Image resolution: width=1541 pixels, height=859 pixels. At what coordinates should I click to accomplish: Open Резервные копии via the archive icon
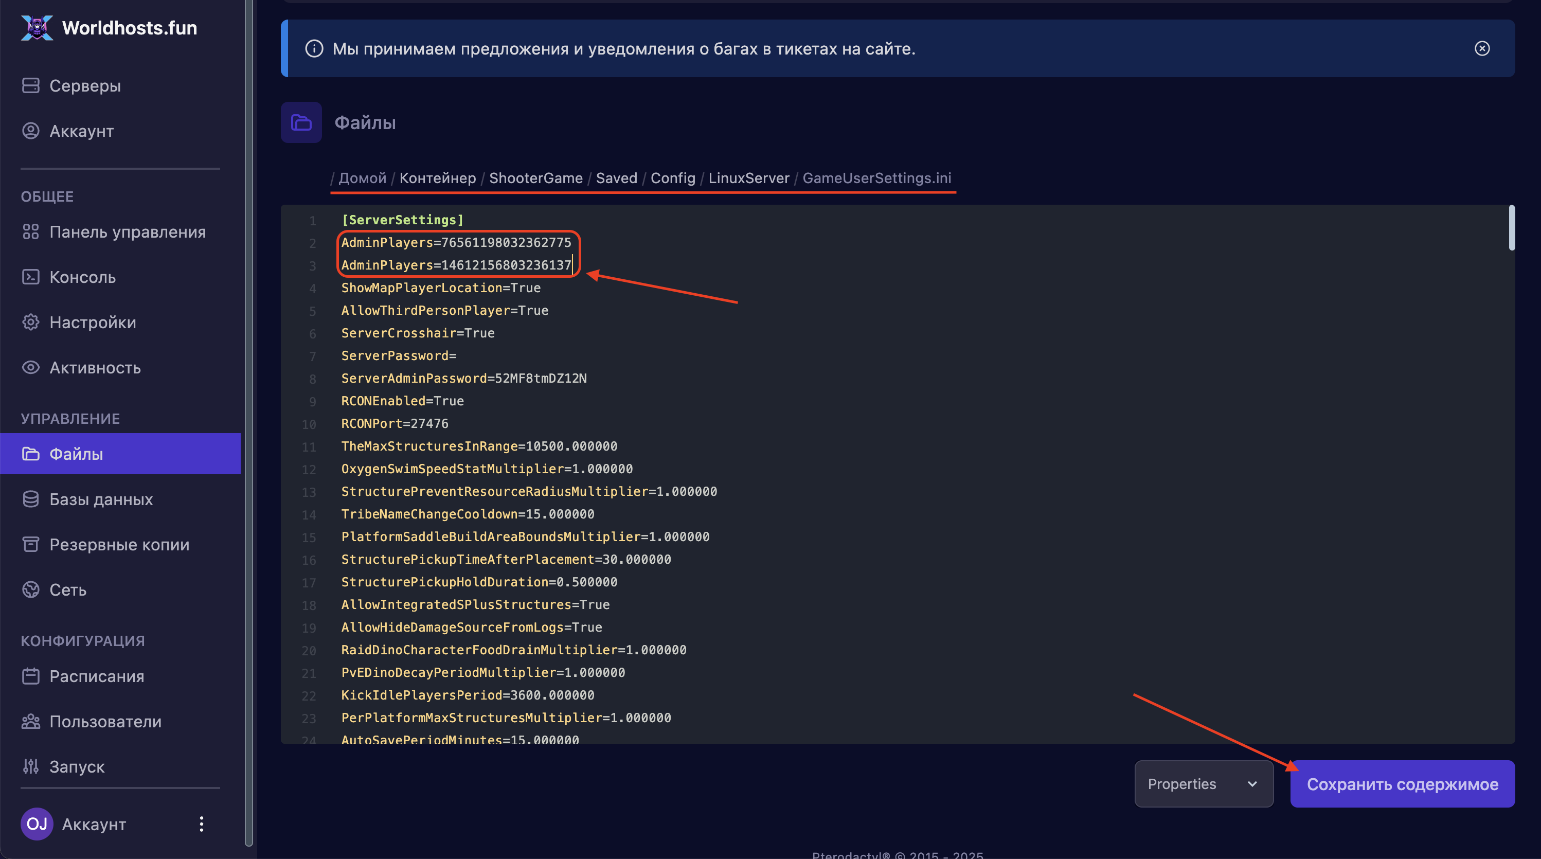[x=30, y=544]
